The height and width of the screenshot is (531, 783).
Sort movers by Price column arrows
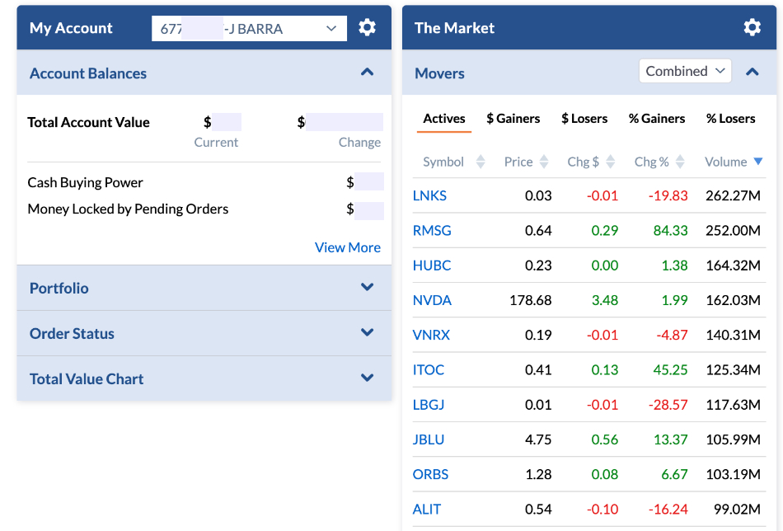[544, 162]
